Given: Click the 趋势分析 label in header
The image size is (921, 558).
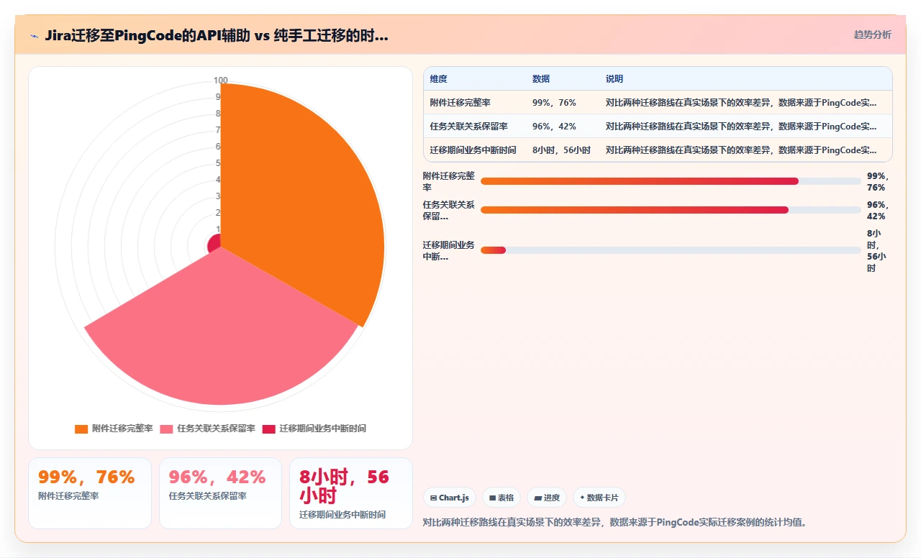Looking at the screenshot, I should click(872, 35).
